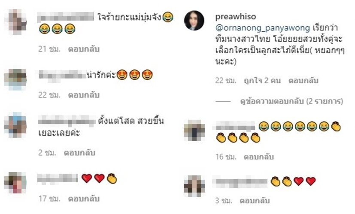Open the @ornanong_panyawong mention
Screen dimensions: 355x214
[262, 28]
